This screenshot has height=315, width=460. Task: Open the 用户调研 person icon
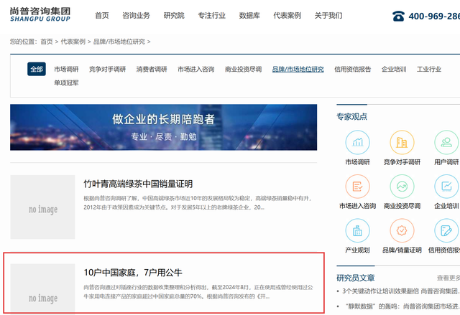(446, 143)
